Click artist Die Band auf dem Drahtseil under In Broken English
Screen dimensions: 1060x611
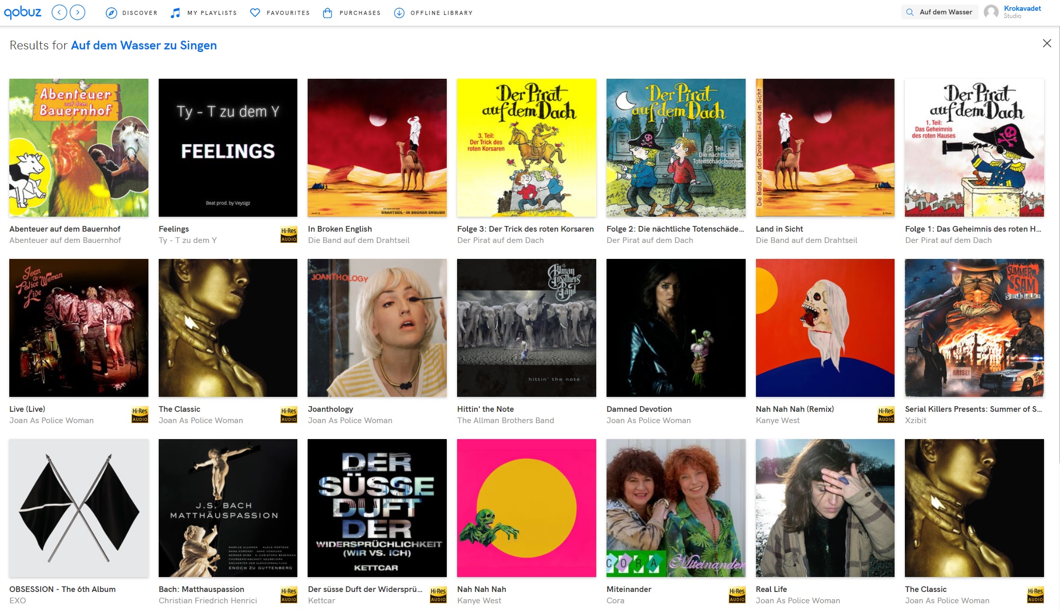(359, 240)
